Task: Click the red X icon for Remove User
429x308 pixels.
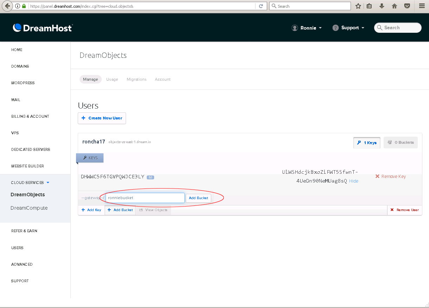Action: click(x=392, y=210)
